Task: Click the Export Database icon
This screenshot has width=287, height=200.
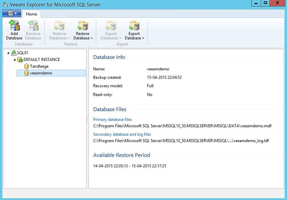Action: coord(134,25)
